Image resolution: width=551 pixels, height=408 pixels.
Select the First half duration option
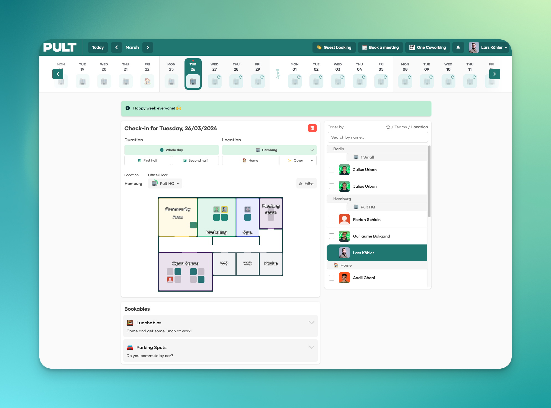148,160
